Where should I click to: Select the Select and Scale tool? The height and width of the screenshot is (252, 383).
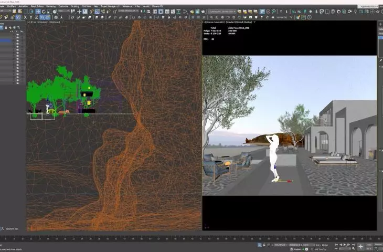coord(49,12)
